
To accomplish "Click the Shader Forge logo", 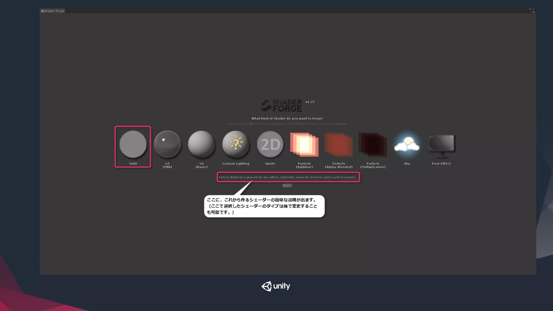I will [x=281, y=106].
